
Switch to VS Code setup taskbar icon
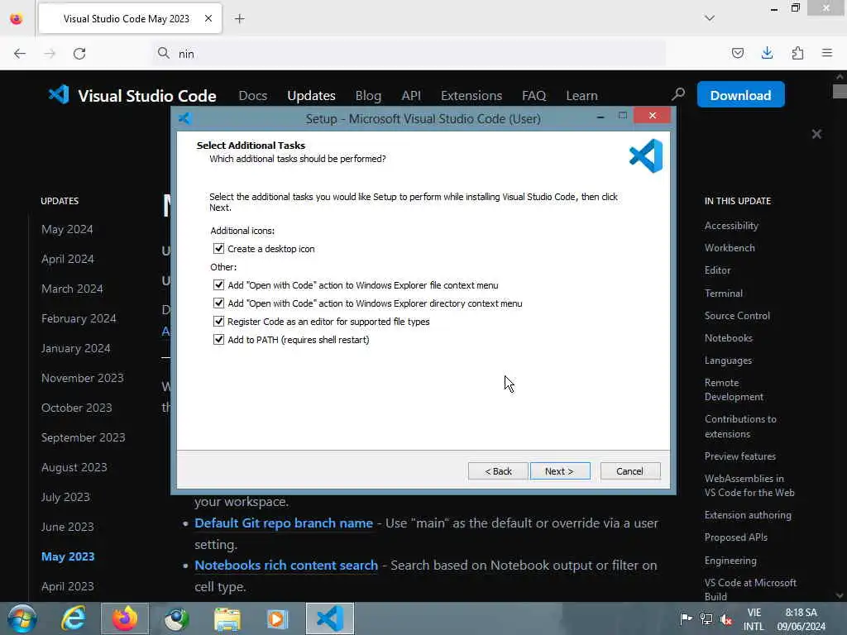tap(330, 618)
